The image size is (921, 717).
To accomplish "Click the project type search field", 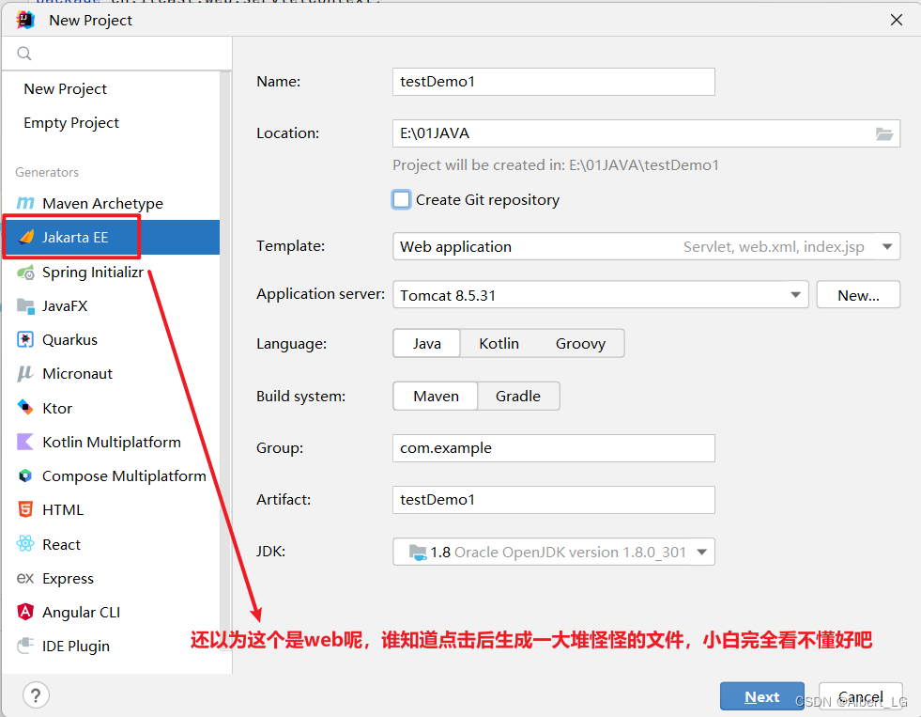I will [x=117, y=54].
